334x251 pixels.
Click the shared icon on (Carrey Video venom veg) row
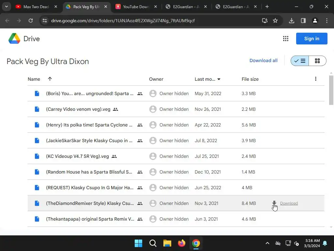[x=115, y=109]
